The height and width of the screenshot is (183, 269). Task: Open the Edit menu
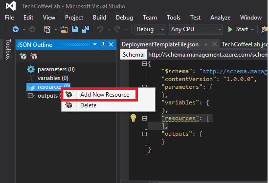click(x=28, y=18)
